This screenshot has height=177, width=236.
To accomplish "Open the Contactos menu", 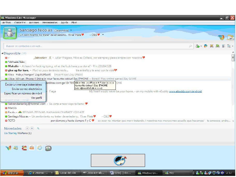I will click(x=20, y=23).
